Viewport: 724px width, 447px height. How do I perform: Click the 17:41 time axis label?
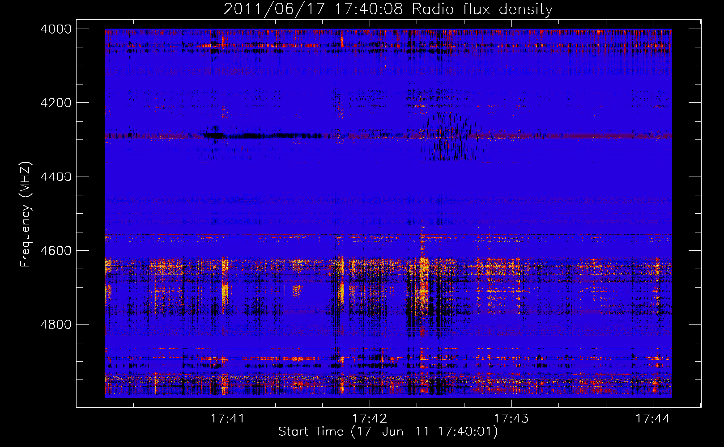[x=228, y=418]
